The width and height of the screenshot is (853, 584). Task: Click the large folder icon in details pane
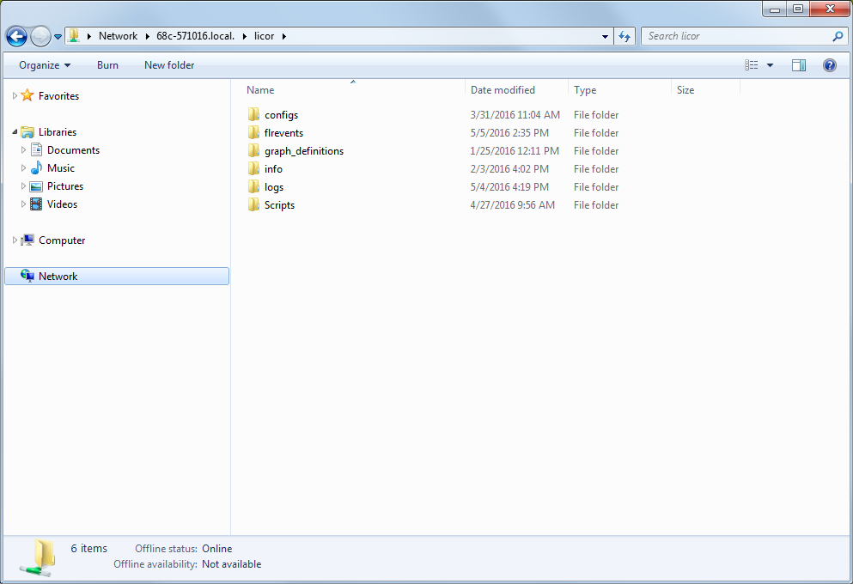coord(38,557)
